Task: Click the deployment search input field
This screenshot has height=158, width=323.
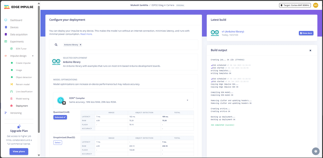Action: [124, 45]
